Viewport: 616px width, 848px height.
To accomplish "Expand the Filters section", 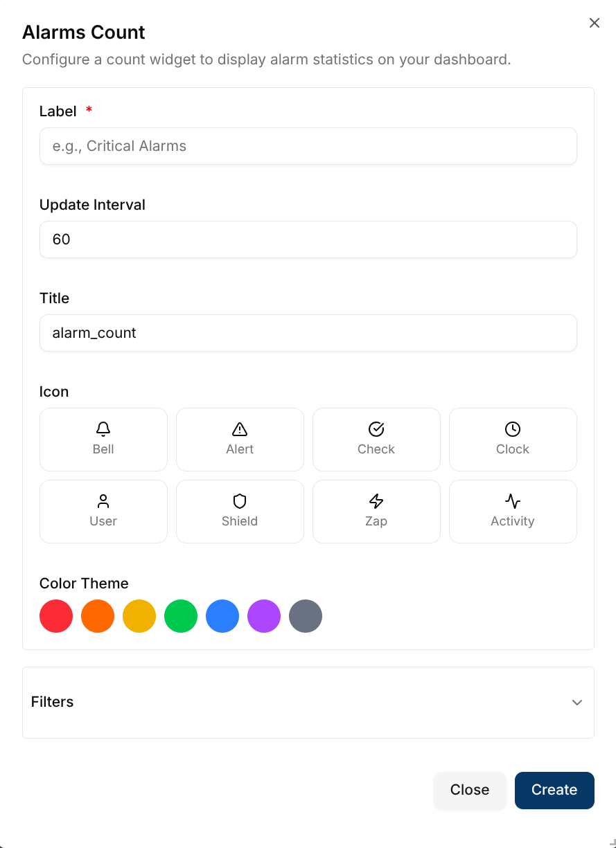I will pos(308,702).
